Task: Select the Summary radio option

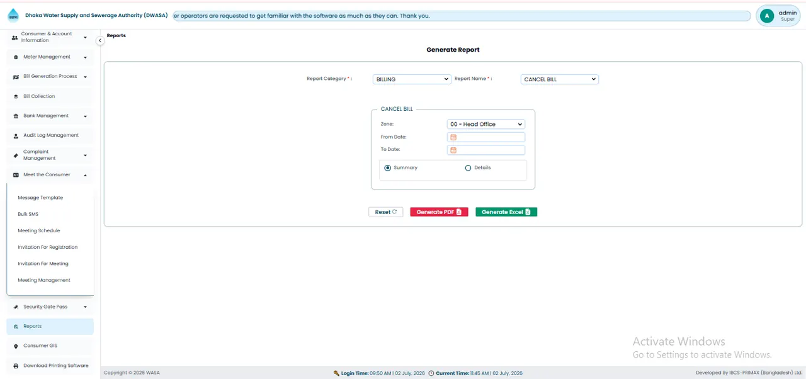Action: click(388, 168)
